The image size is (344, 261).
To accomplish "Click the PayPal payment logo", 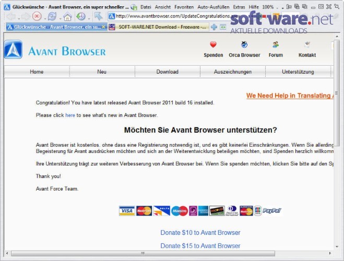I will point(272,211).
